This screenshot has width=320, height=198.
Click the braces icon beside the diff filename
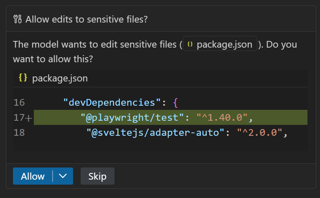23,78
